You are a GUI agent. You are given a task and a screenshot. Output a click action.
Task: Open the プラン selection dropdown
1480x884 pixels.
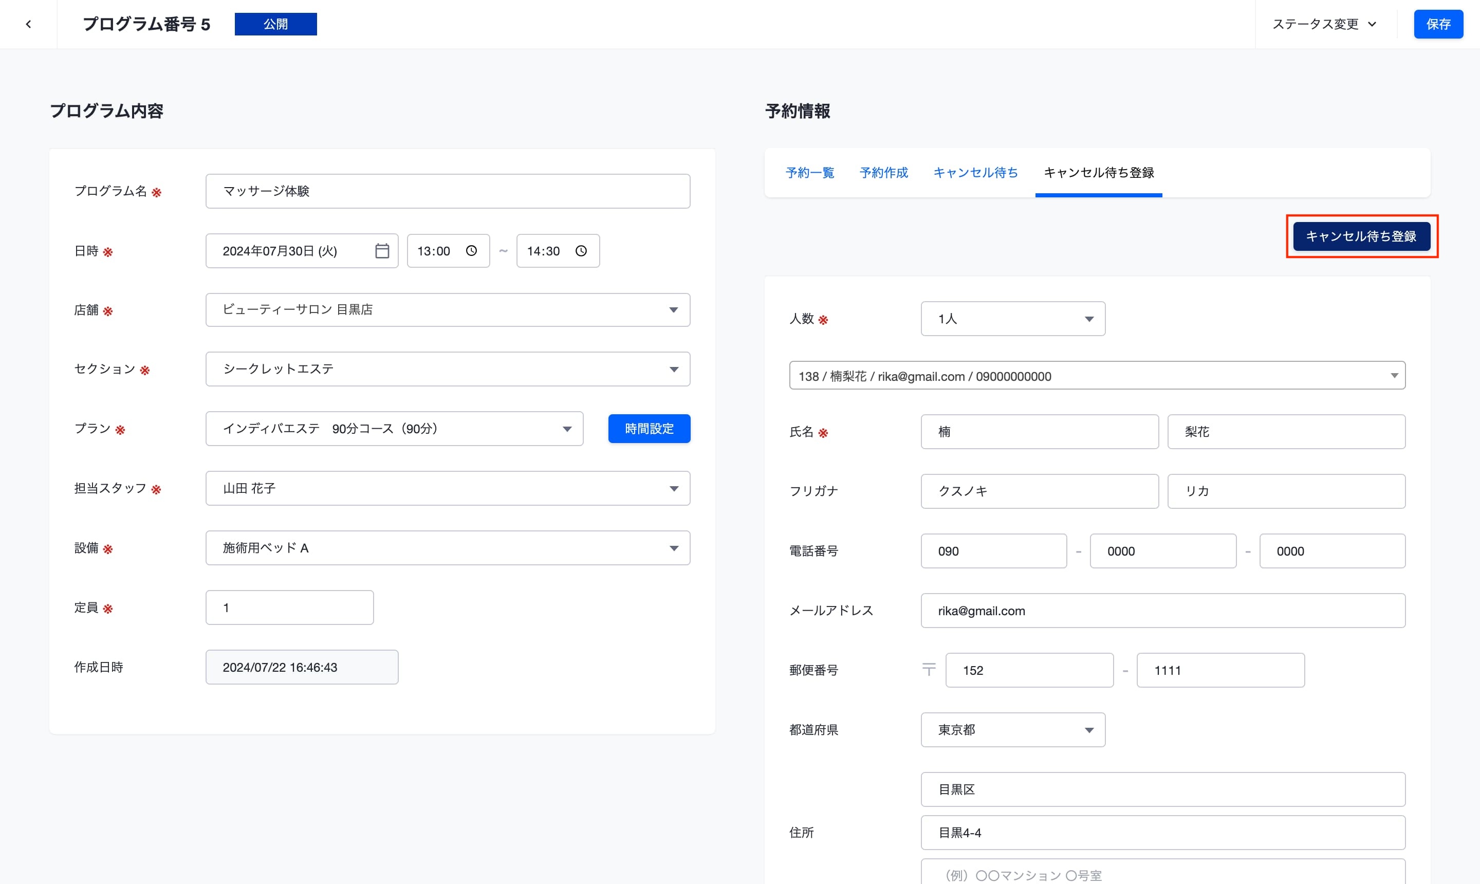point(566,429)
